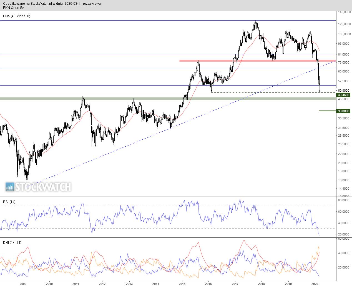Click the 2018 year label on time axis
Screen dimensions: 352x286
[x=262, y=284]
